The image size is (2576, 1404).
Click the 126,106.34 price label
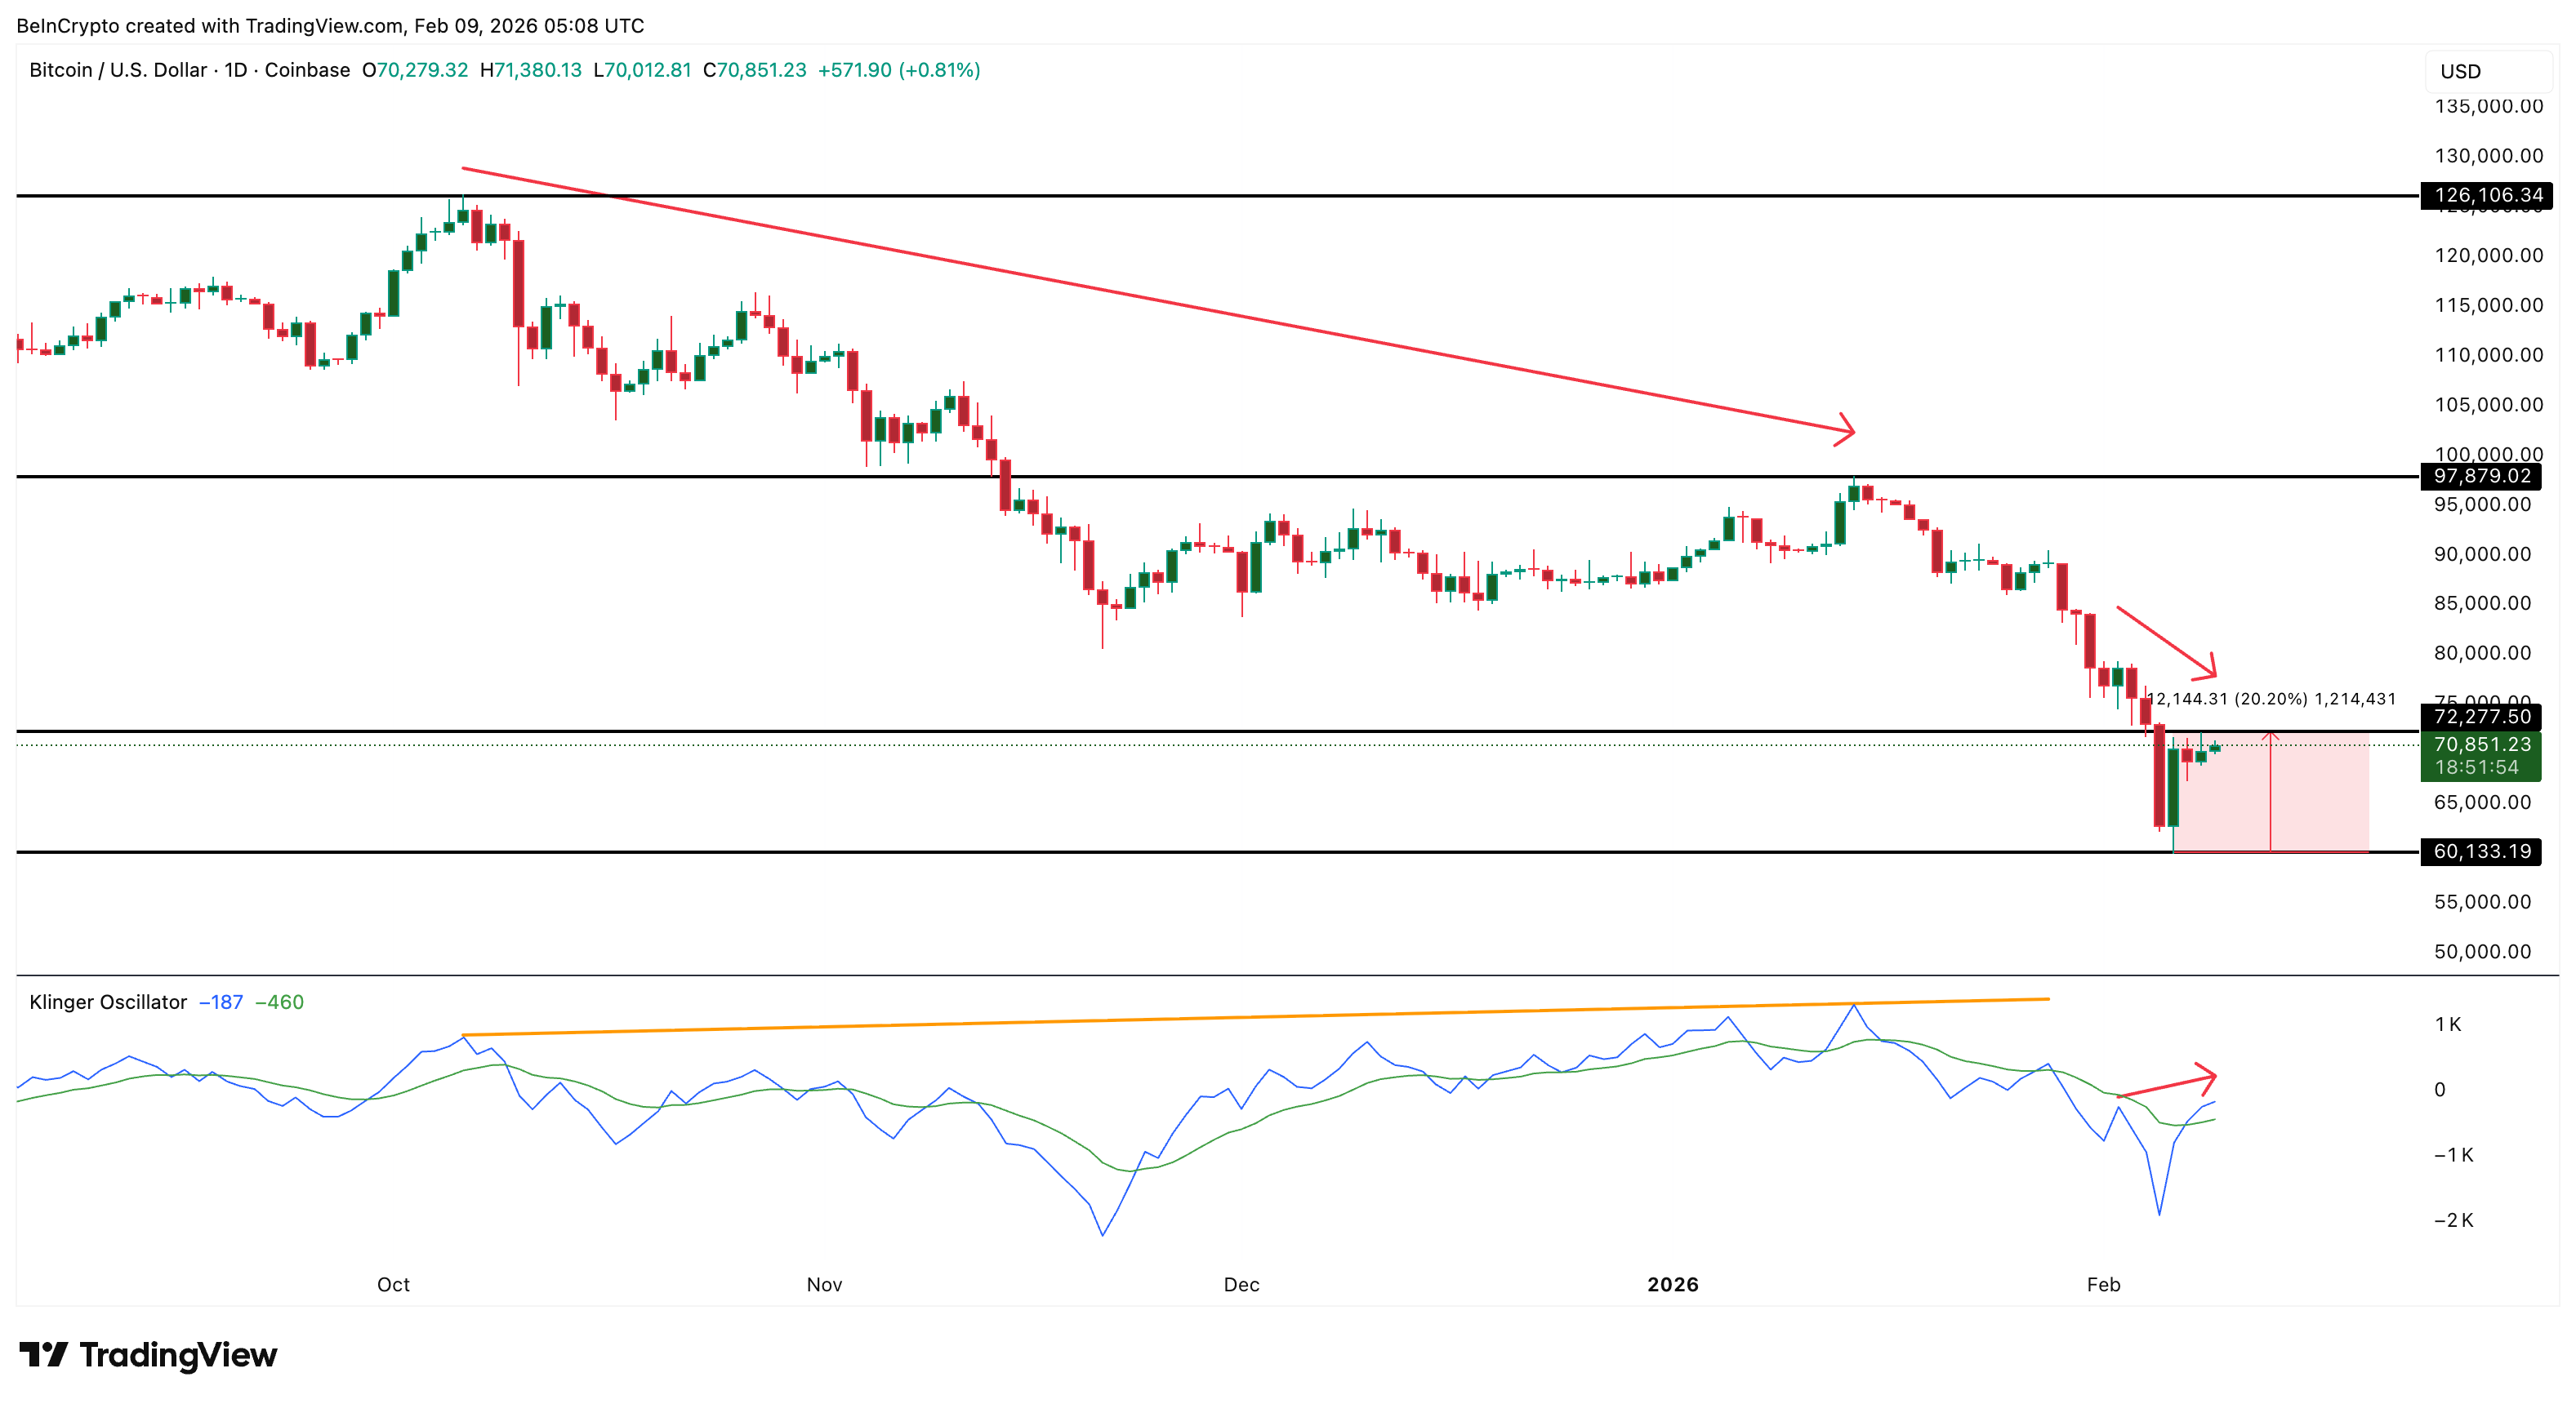tap(2486, 196)
